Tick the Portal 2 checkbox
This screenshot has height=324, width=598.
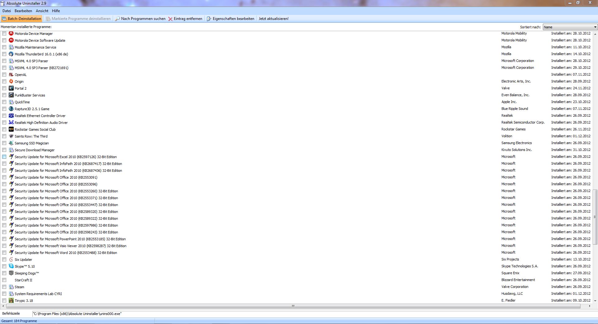(x=4, y=88)
